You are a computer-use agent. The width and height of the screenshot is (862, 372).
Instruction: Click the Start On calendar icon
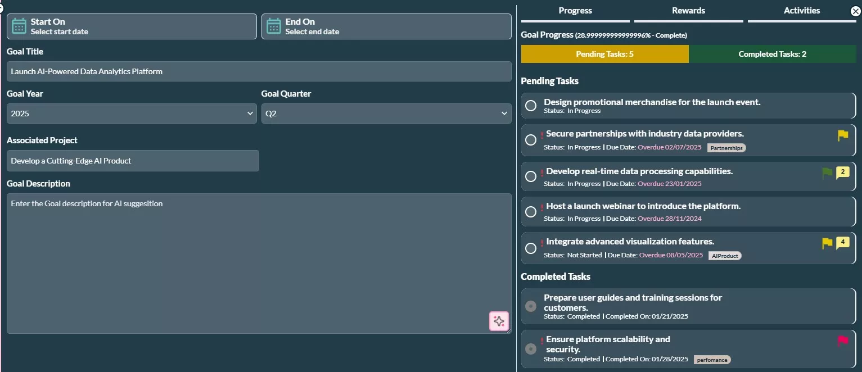(x=19, y=26)
